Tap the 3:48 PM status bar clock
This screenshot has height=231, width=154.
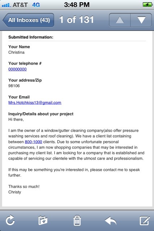pos(77,5)
